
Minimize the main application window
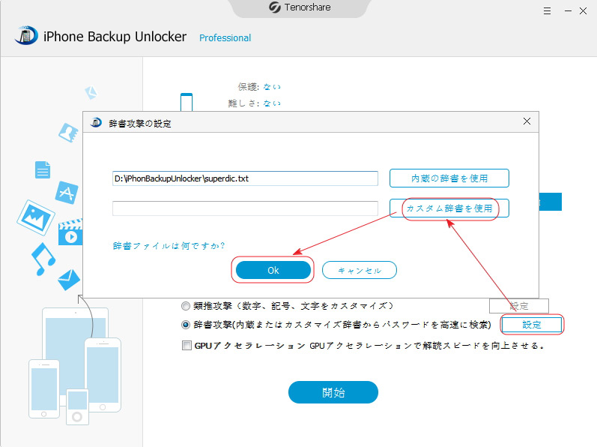click(x=568, y=11)
